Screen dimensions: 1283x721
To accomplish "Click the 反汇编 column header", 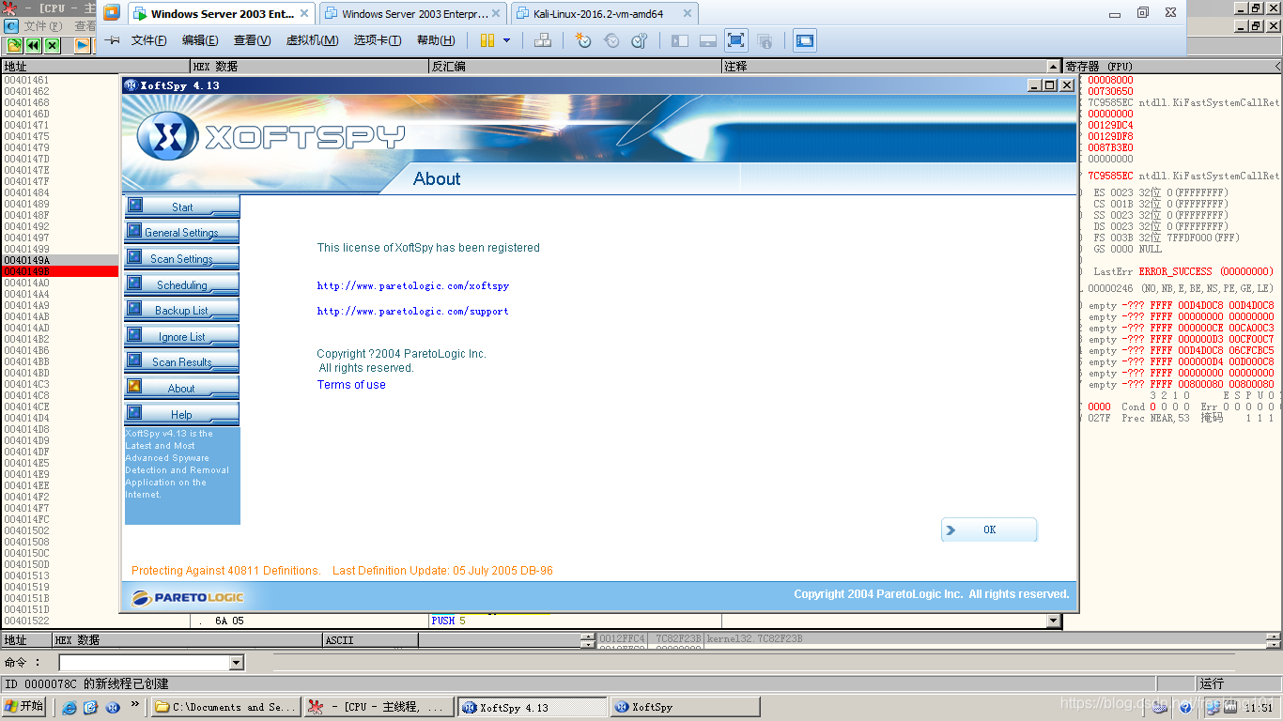I will [x=575, y=67].
